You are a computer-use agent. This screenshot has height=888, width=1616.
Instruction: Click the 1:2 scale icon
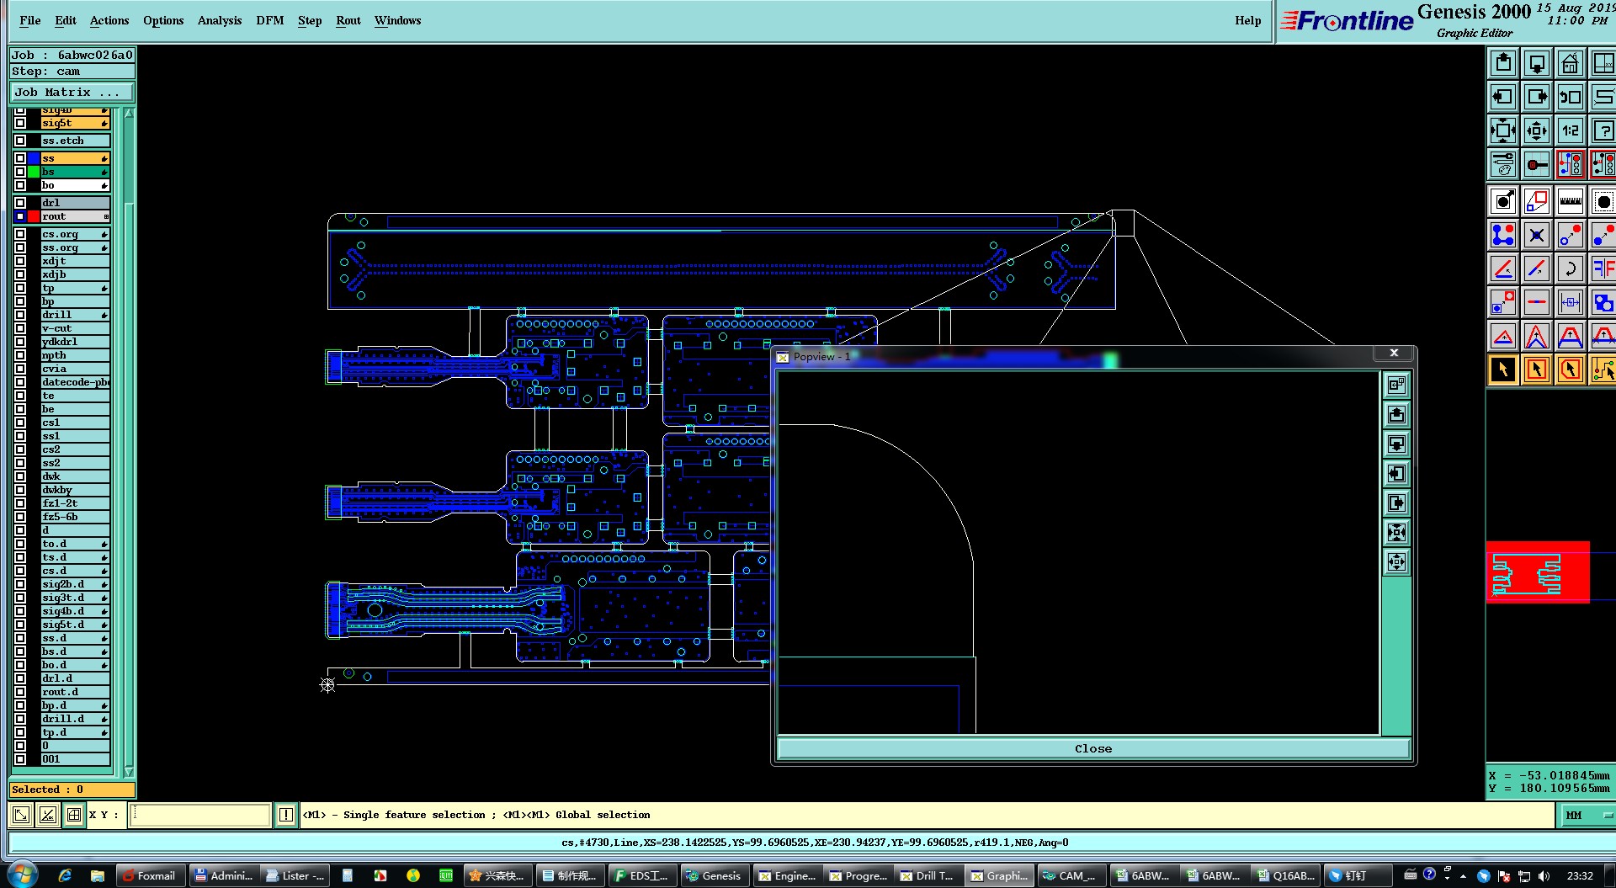pyautogui.click(x=1571, y=130)
